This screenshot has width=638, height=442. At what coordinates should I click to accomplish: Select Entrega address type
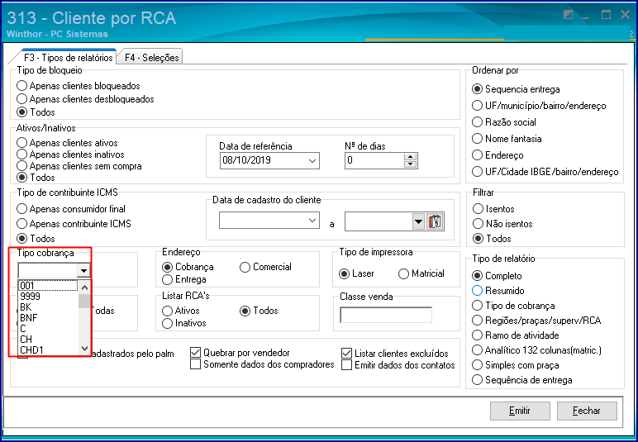point(184,279)
